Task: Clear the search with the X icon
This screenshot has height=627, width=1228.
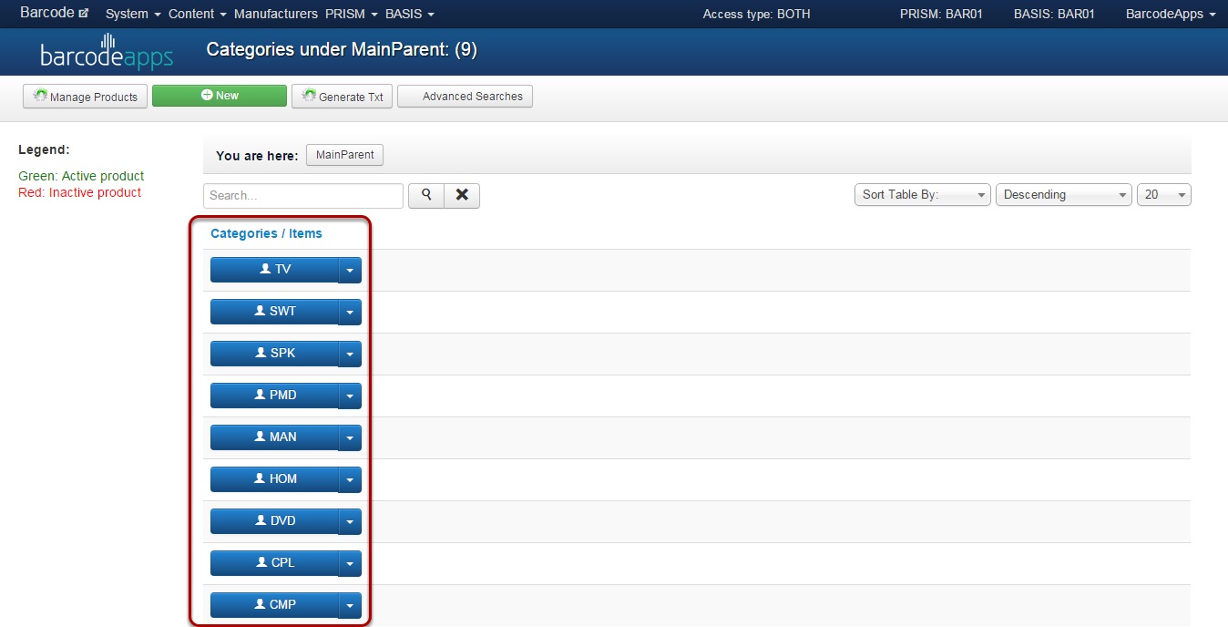Action: click(x=462, y=195)
